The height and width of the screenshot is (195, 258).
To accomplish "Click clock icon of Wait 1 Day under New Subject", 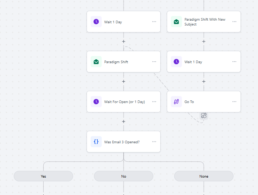I will click(177, 62).
